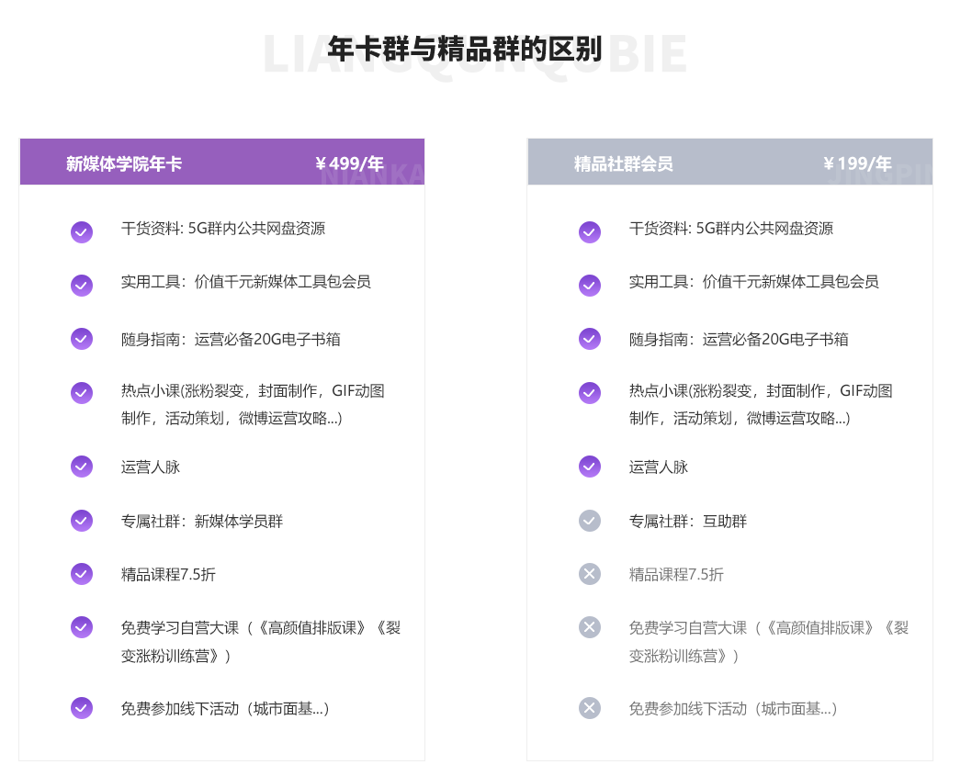Viewport: 972px width, 776px height.
Task: Click the ￥199/年 price label
Action: coord(857,164)
